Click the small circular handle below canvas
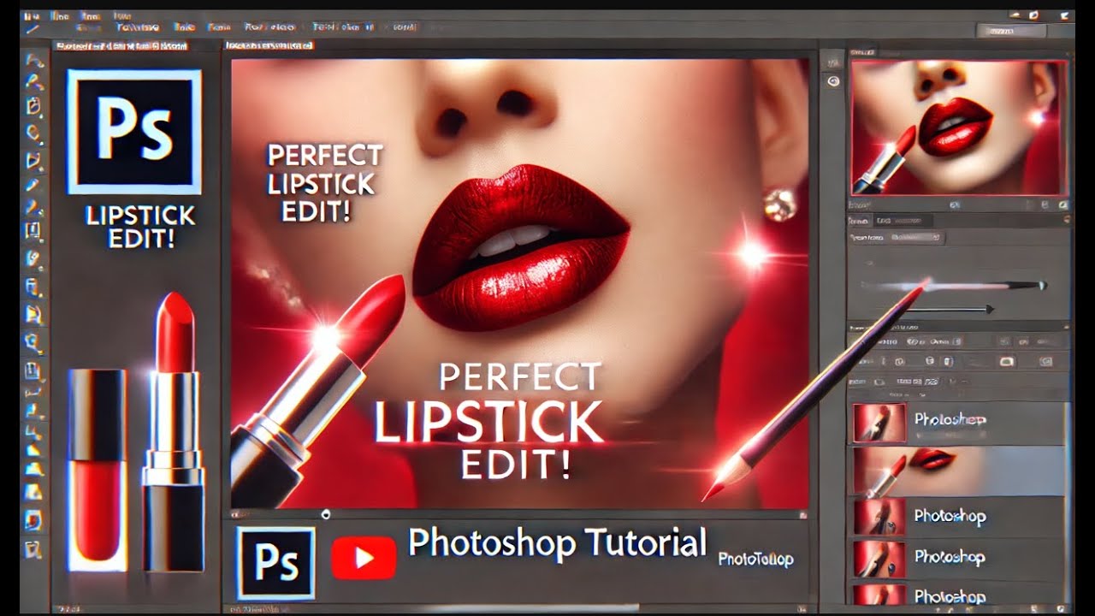 click(325, 514)
